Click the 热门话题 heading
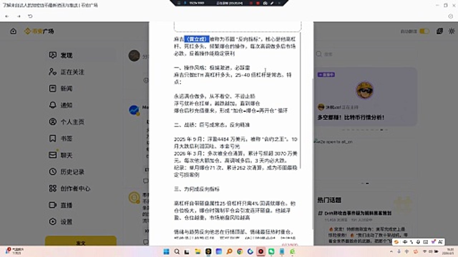Image resolution: width=458 pixels, height=257 pixels. (329, 200)
